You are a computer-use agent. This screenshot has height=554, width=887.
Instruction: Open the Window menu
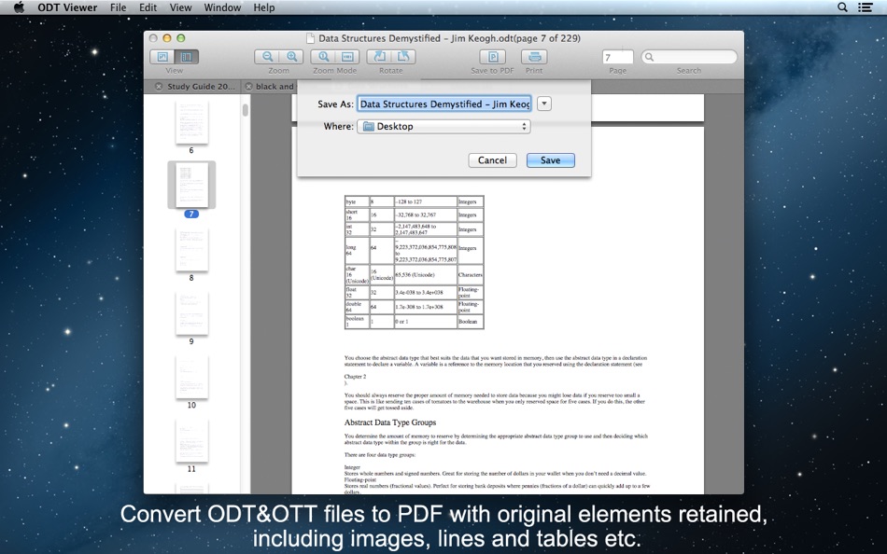[x=222, y=7]
